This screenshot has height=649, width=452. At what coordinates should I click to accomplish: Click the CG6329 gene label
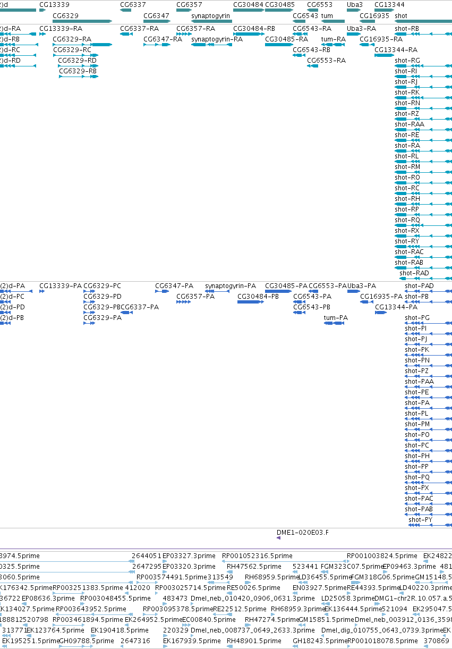65,16
